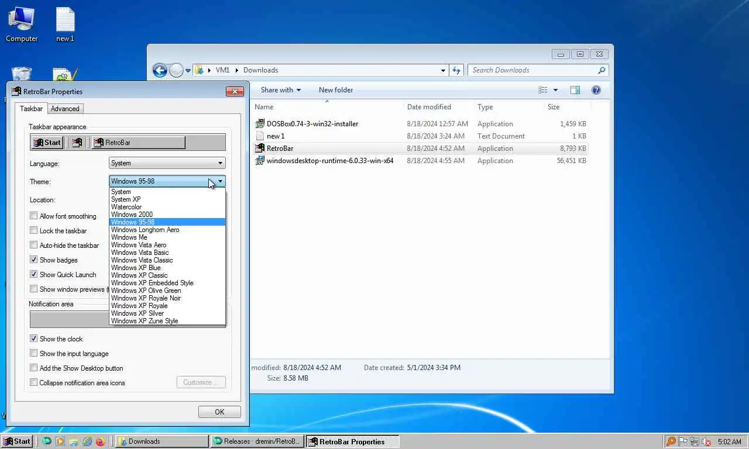Viewport: 749px width, 449px height.
Task: Click OK in RetroBar Properties
Action: click(219, 412)
